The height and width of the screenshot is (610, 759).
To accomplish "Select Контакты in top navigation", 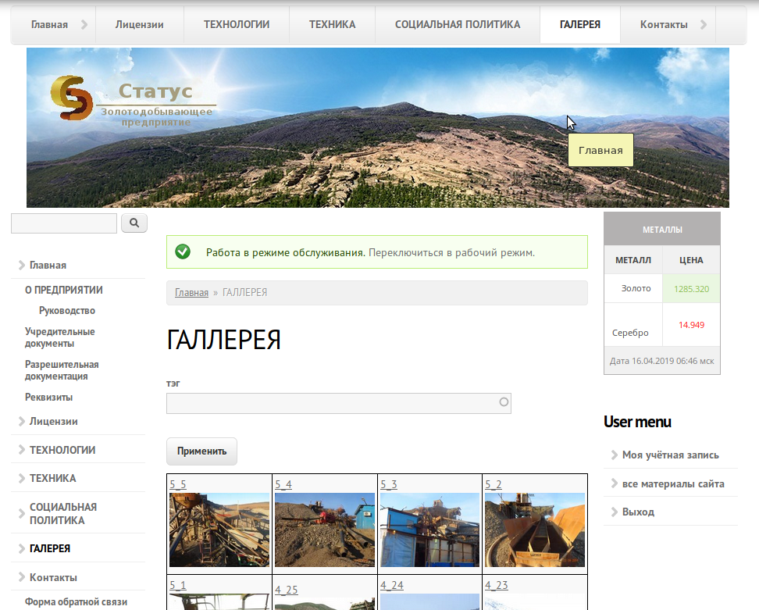I will coord(664,25).
